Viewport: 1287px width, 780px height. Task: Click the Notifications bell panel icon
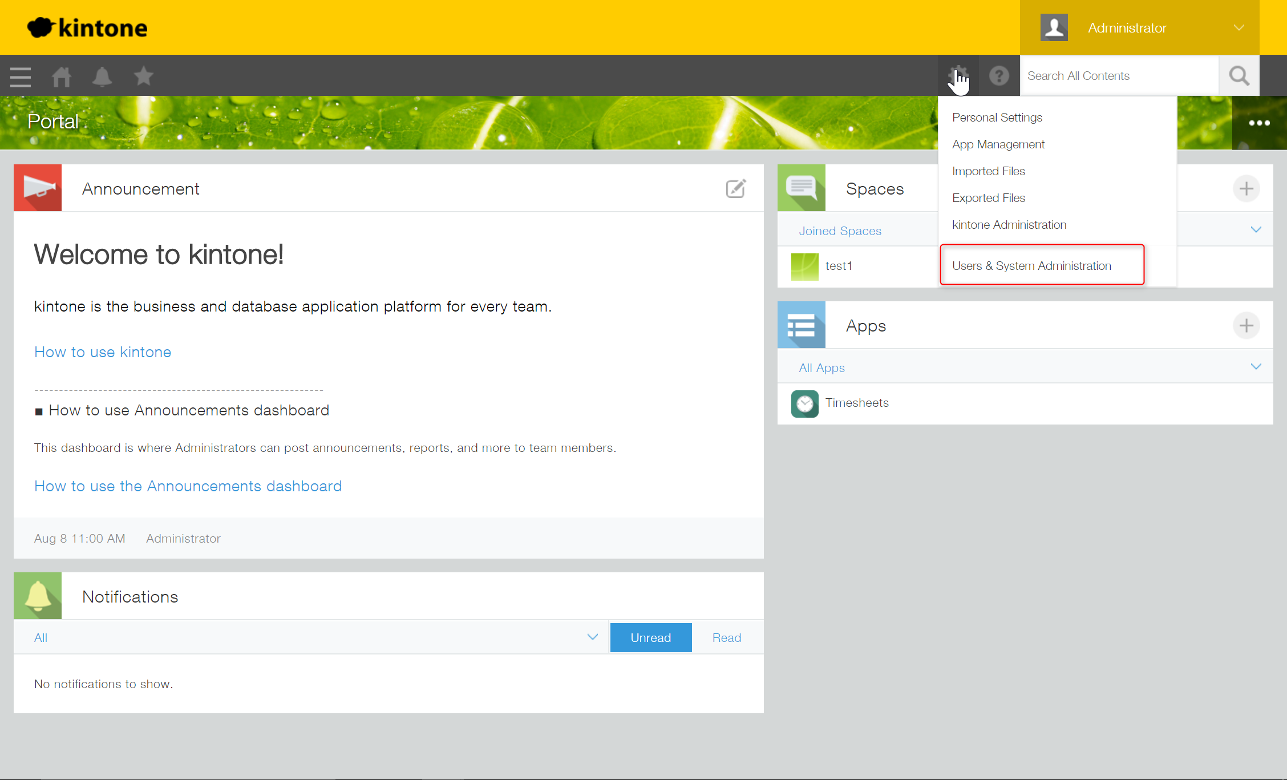tap(38, 596)
